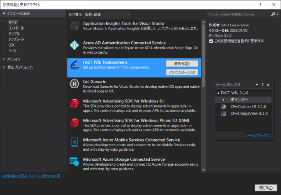This screenshot has width=281, height=195.
Task: Click the Azure Mobile Services phone icon
Action: (x=74, y=142)
